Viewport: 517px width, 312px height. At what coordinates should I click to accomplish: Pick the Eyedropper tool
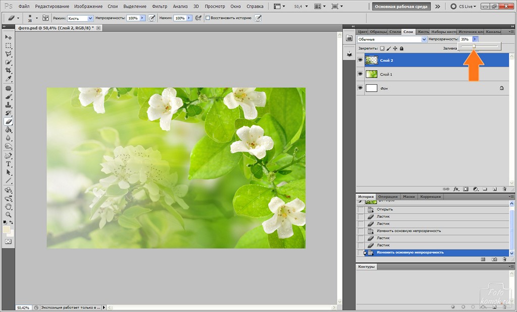pyautogui.click(x=9, y=79)
